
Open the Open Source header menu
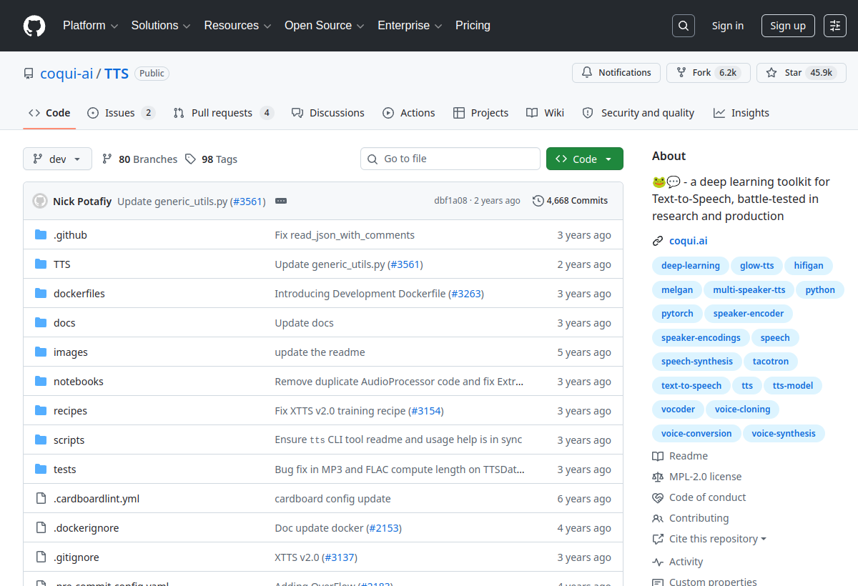click(x=325, y=26)
